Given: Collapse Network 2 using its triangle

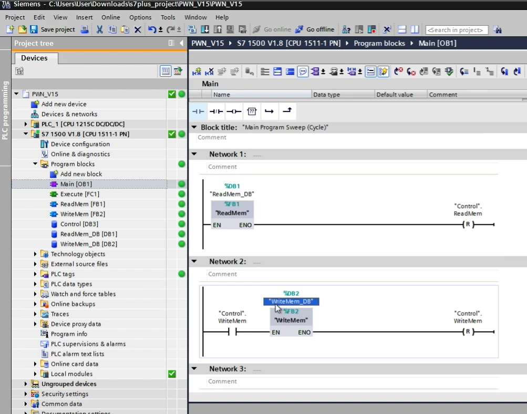Looking at the screenshot, I should [x=194, y=262].
